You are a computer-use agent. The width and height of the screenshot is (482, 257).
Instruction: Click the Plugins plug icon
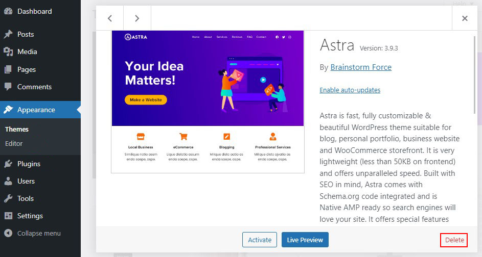pyautogui.click(x=8, y=164)
